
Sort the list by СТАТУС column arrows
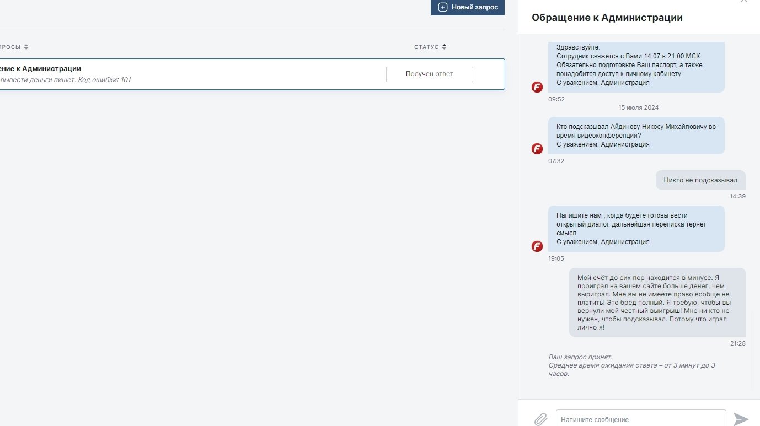tap(445, 47)
